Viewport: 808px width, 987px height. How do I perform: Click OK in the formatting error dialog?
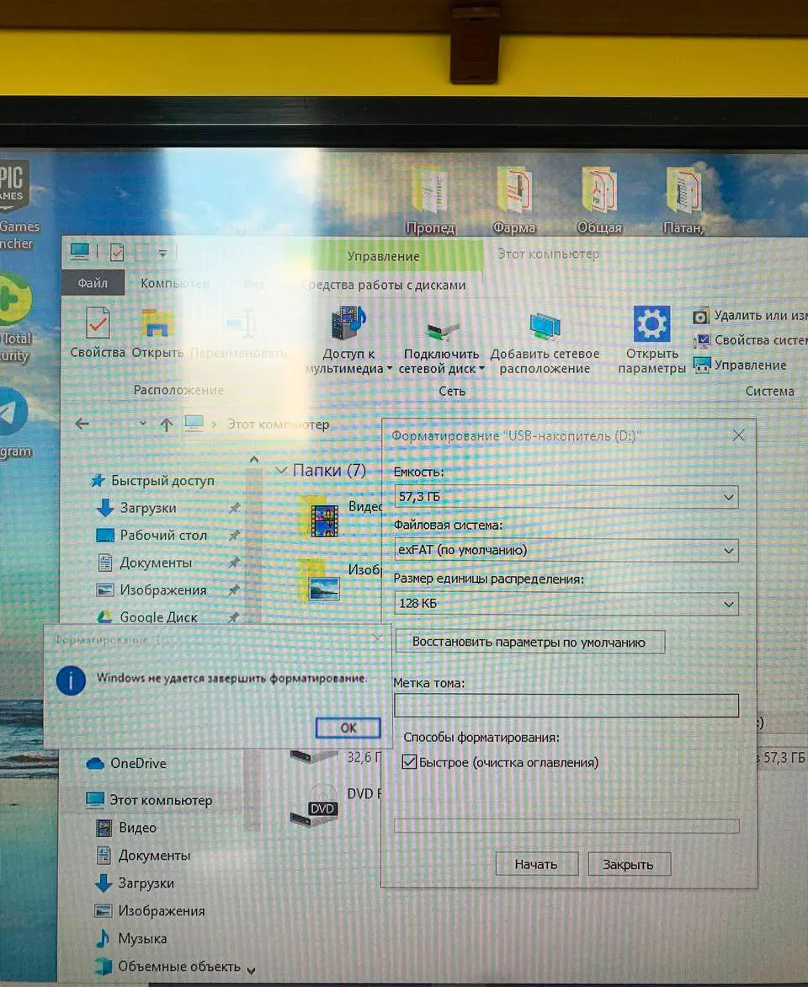pyautogui.click(x=348, y=728)
